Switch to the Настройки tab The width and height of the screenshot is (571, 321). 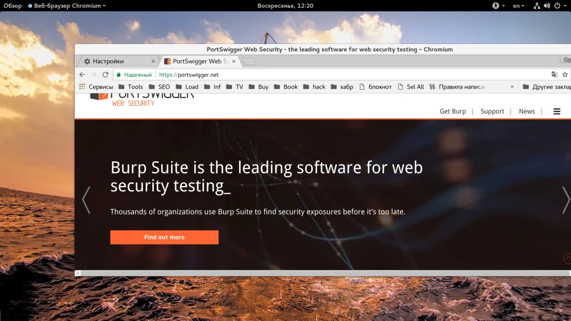click(x=117, y=61)
